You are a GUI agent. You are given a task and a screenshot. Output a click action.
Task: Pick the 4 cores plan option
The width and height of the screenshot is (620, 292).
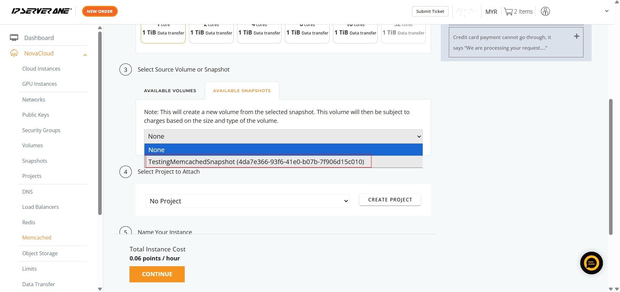tap(259, 32)
